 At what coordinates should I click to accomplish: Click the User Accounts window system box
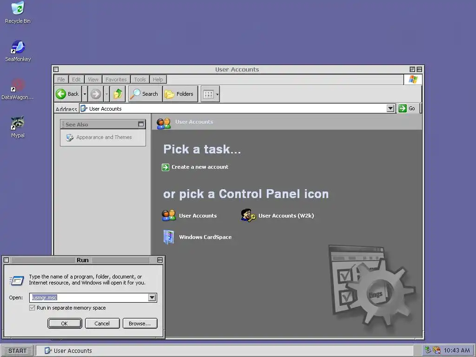[56, 70]
